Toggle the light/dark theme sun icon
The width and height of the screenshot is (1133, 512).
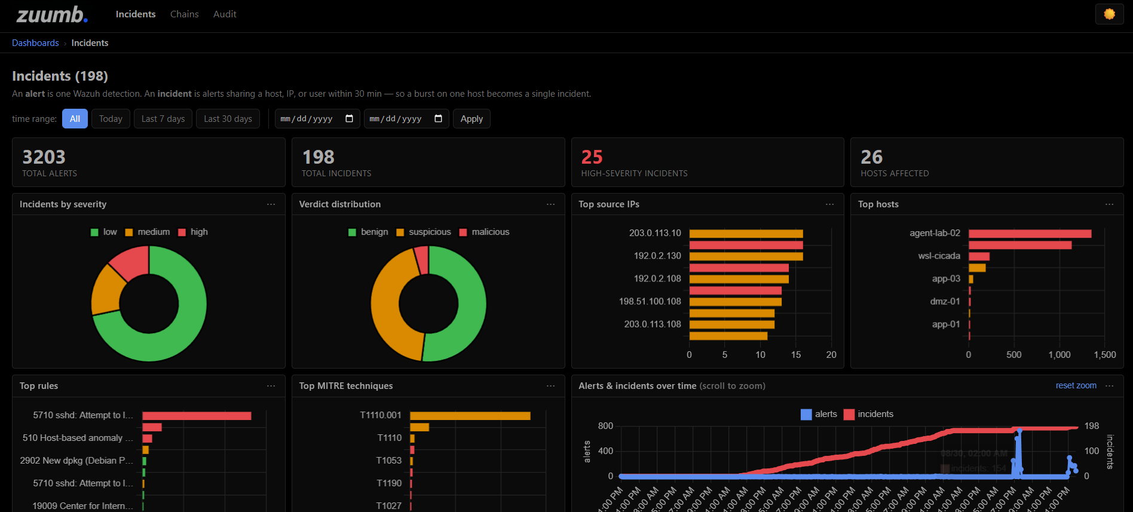pos(1109,14)
